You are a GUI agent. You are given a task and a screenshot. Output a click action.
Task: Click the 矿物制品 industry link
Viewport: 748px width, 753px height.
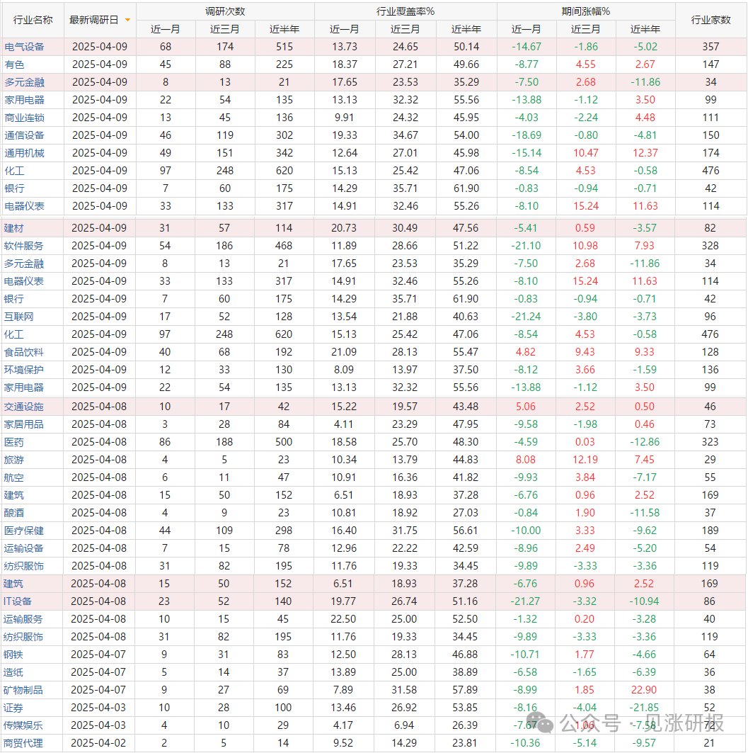coord(24,690)
